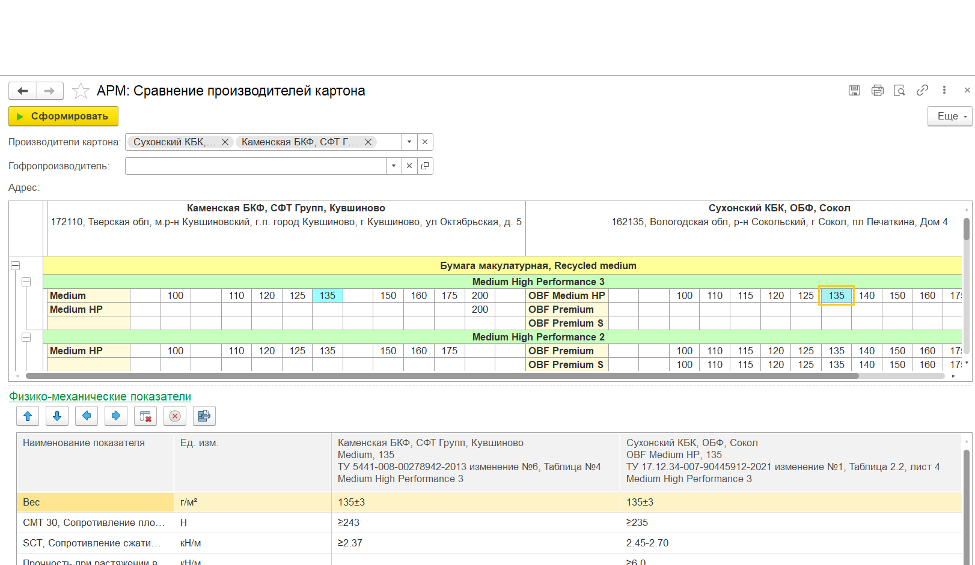The width and height of the screenshot is (975, 565).
Task: Open the Физико-механические показатели link
Action: (x=100, y=396)
